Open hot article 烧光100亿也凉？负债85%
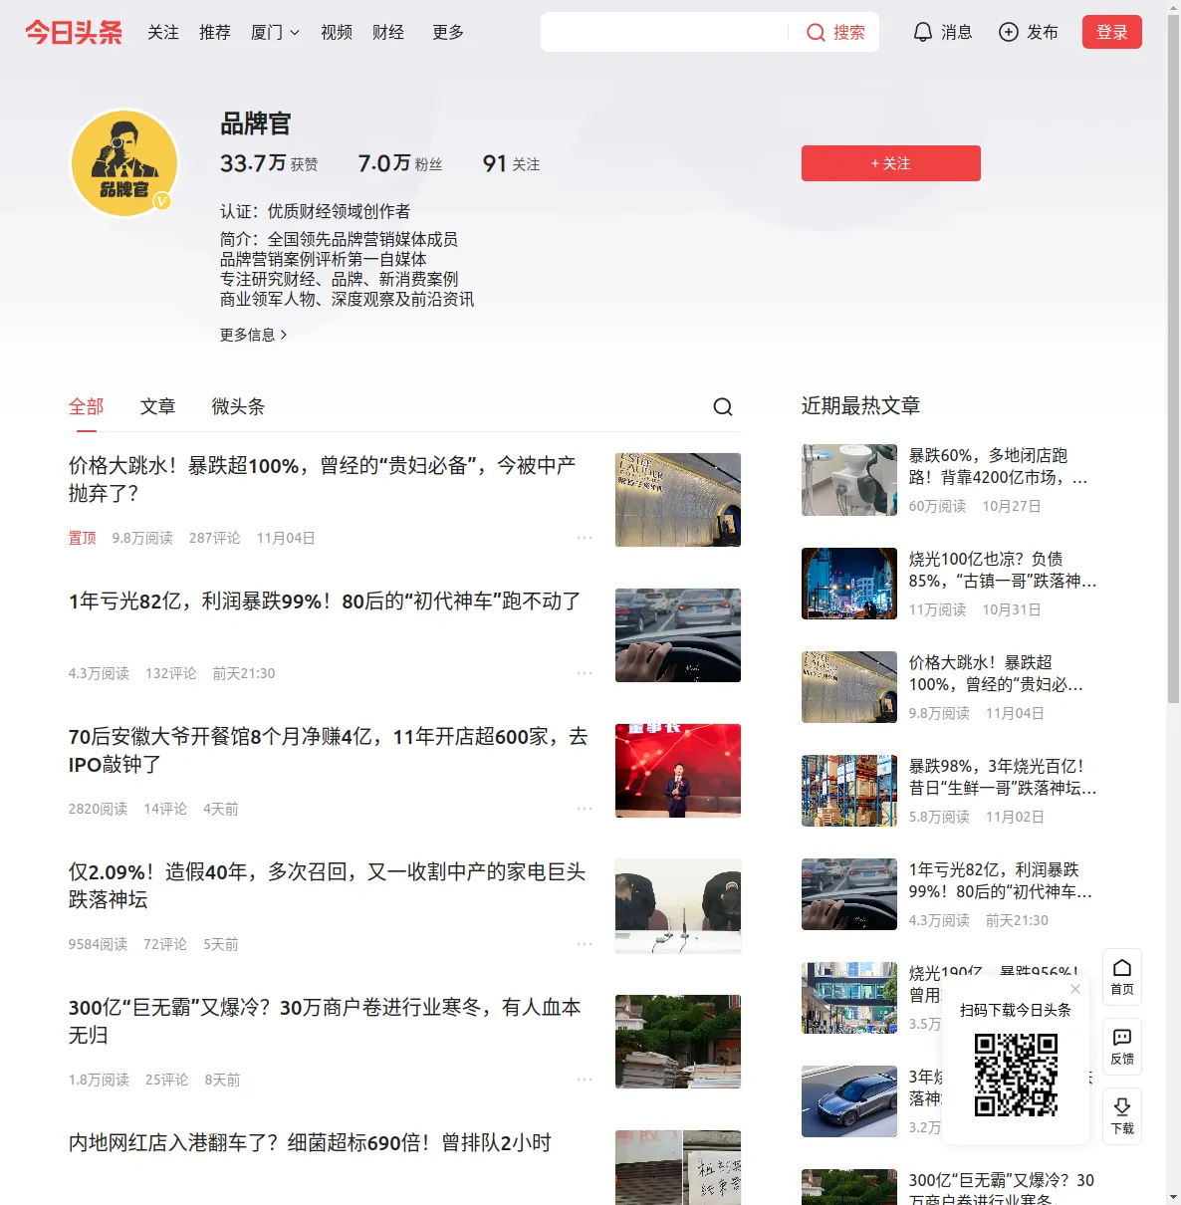The image size is (1181, 1205). (x=1003, y=570)
